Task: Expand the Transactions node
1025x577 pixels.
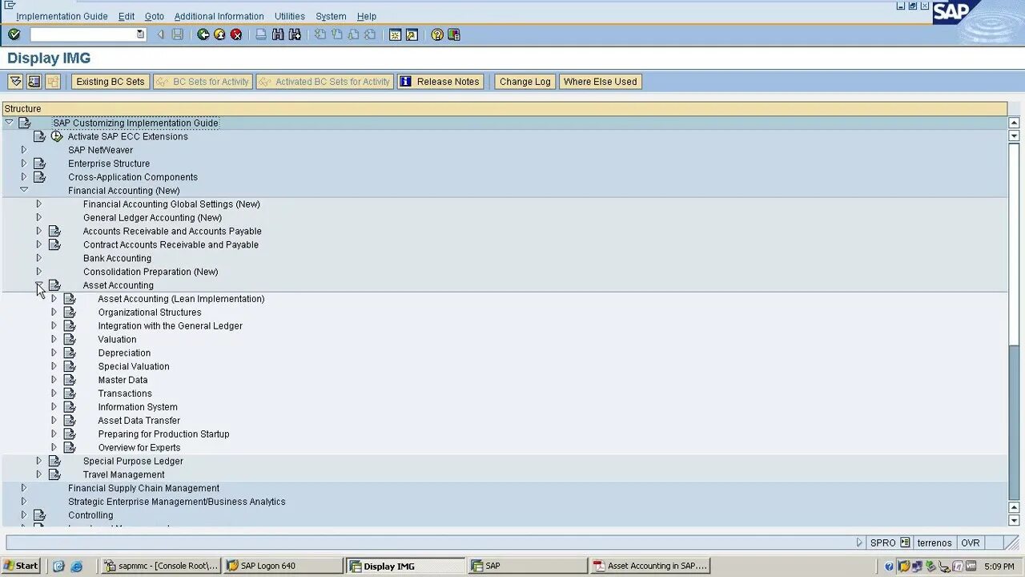Action: (x=54, y=393)
